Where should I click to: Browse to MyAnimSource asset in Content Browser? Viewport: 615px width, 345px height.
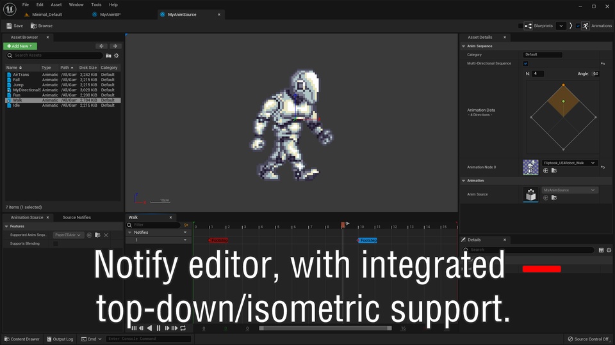(x=553, y=197)
